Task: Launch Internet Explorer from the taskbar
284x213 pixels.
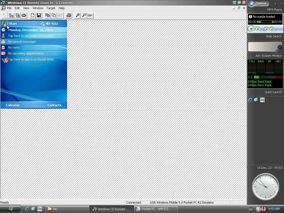Action: 27,209
